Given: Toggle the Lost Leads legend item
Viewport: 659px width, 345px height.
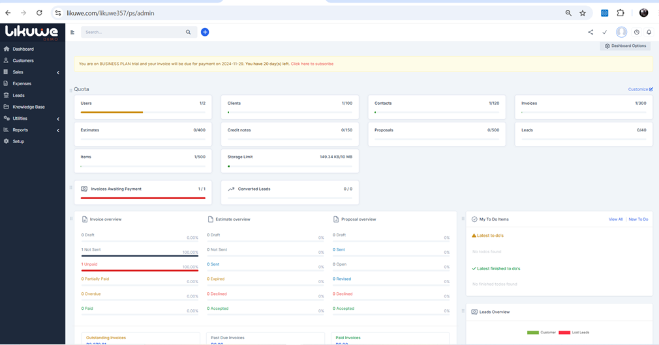Looking at the screenshot, I should [574, 333].
